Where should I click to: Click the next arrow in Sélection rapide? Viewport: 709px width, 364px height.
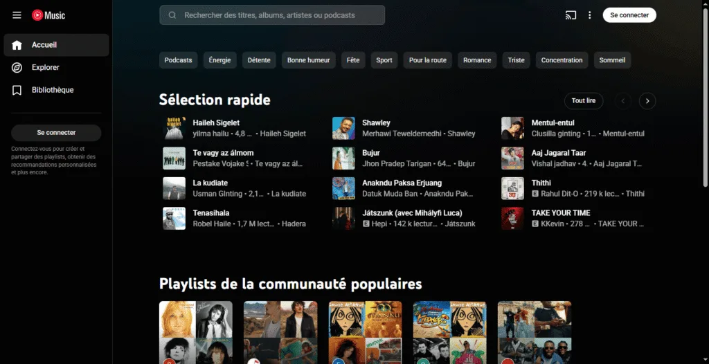point(647,101)
